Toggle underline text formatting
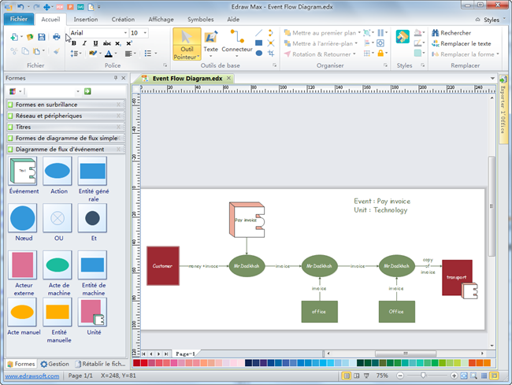The width and height of the screenshot is (512, 385). coord(95,43)
